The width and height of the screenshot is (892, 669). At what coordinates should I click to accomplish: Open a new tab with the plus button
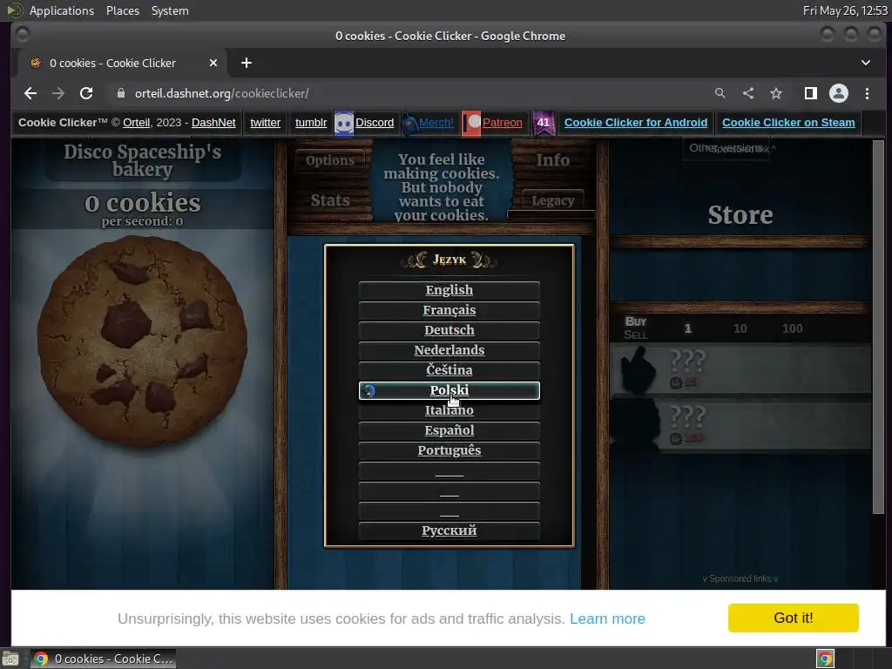click(247, 63)
